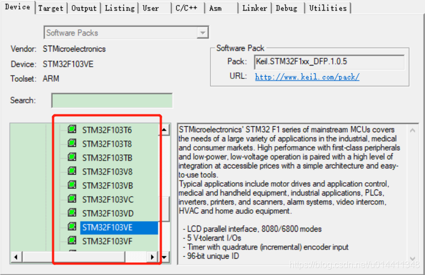Click chip icon beside STM32F103T6
This screenshot has width=425, height=275.
[x=72, y=129]
